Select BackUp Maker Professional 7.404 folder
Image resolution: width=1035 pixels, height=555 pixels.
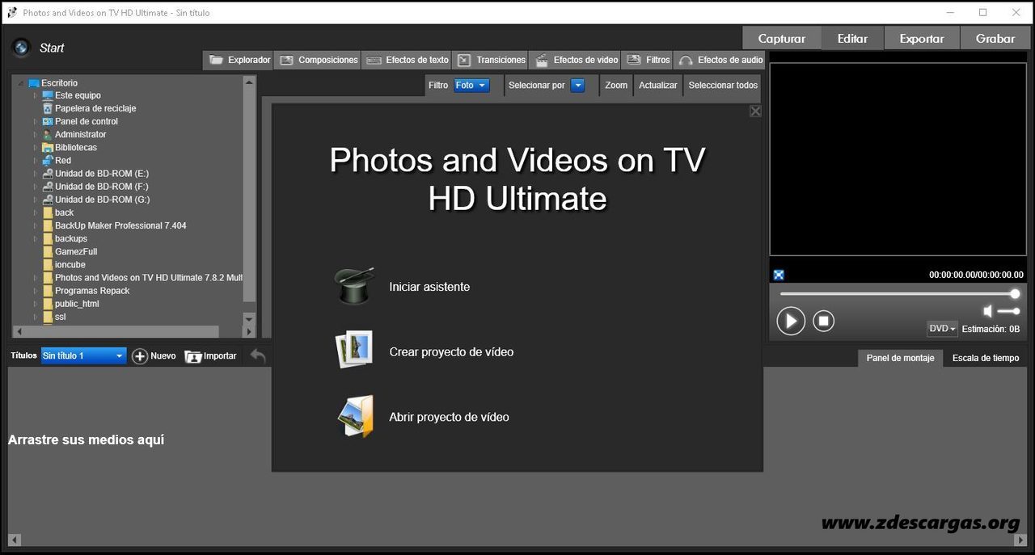[120, 225]
